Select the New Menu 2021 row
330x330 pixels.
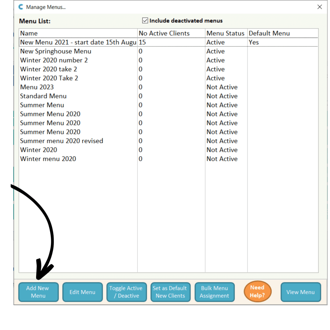(x=168, y=42)
